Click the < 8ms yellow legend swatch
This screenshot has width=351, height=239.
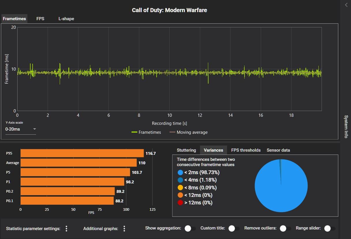181,188
